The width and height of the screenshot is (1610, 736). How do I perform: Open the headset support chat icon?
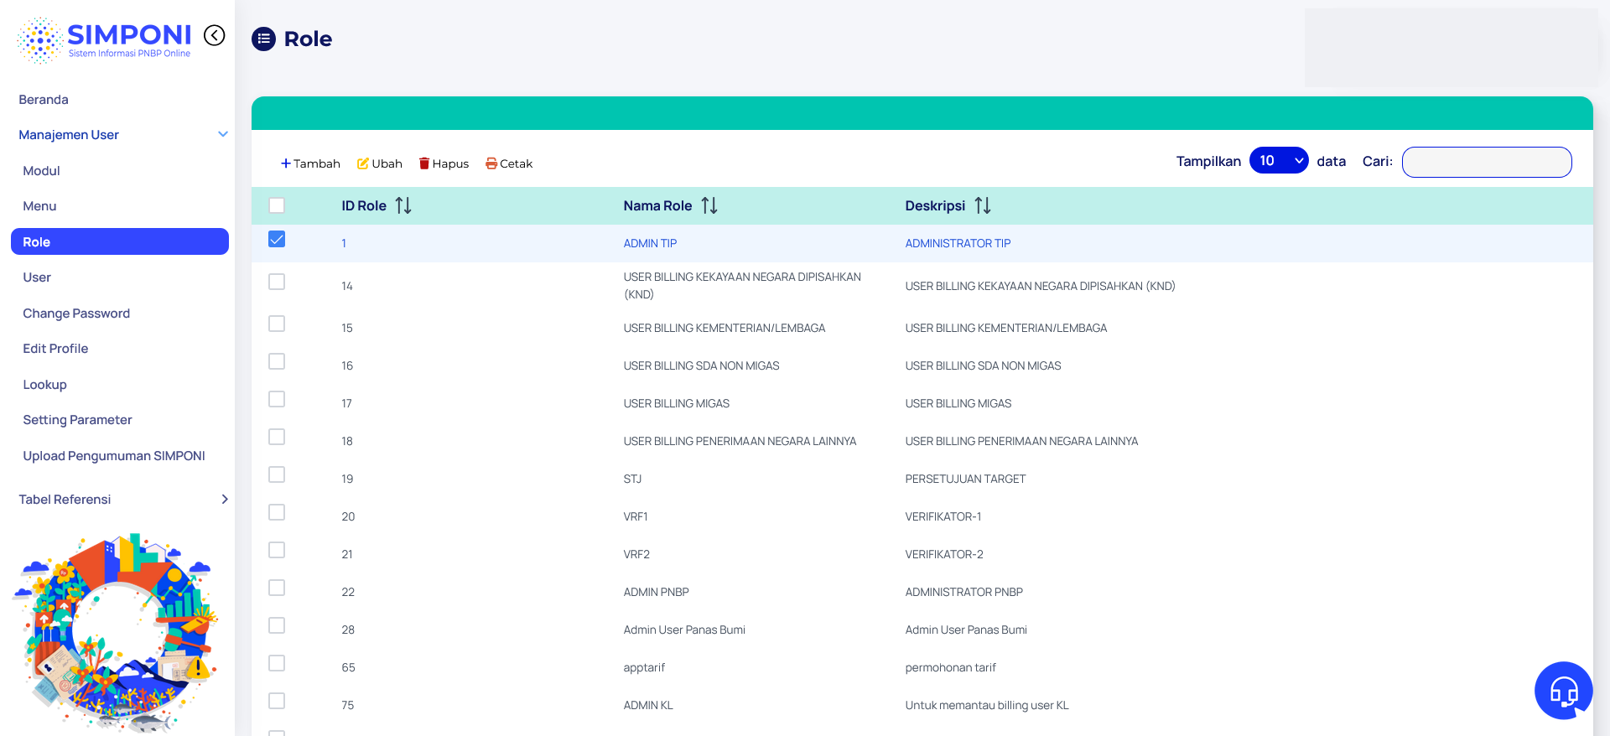(1563, 691)
